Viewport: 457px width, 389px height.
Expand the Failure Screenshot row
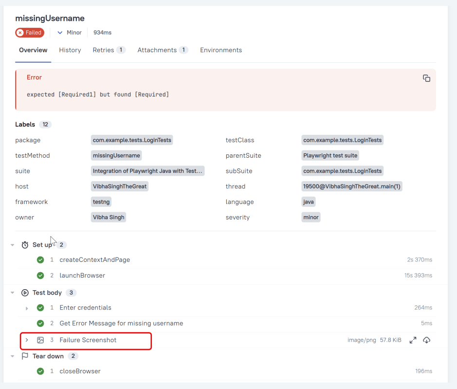tap(27, 340)
